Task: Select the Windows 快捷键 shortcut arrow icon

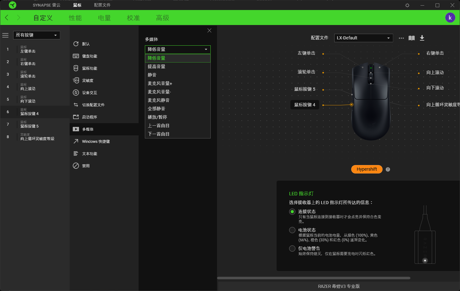Action: click(76, 141)
